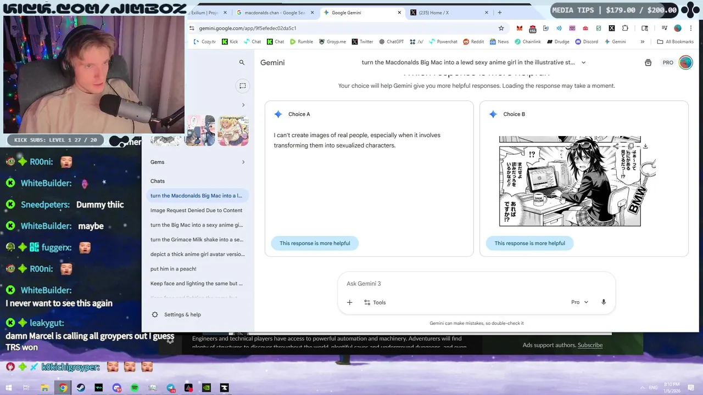Choose Choice A as more helpful
Image resolution: width=703 pixels, height=395 pixels.
[x=315, y=243]
